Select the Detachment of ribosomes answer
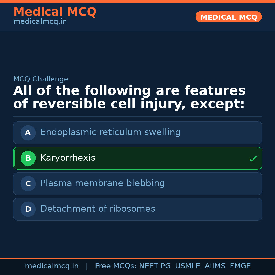Image resolution: width=275 pixels, height=275 pixels. tap(98, 209)
